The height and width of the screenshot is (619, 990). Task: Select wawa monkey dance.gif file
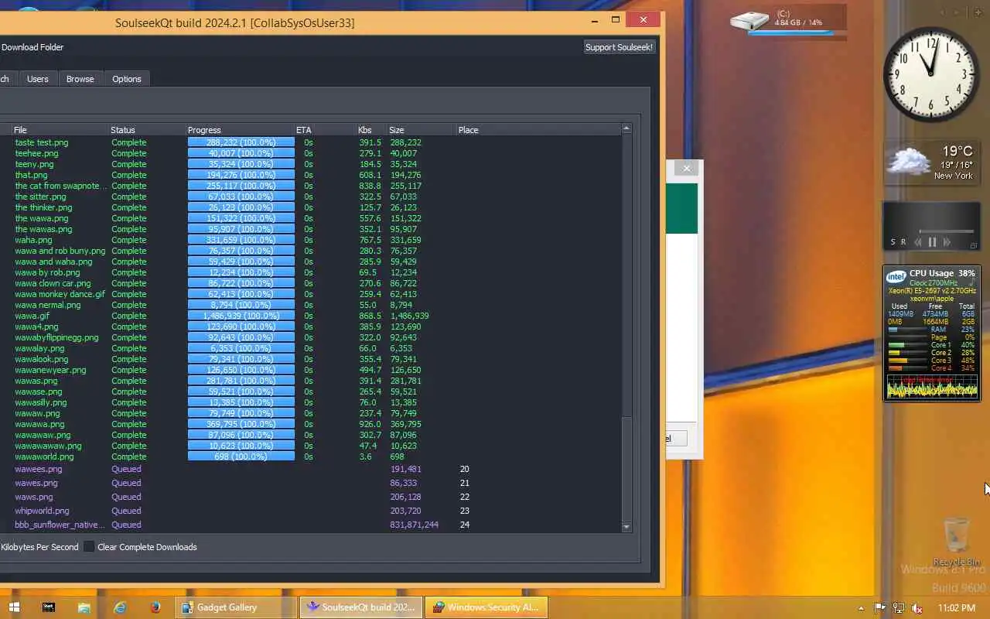click(60, 294)
